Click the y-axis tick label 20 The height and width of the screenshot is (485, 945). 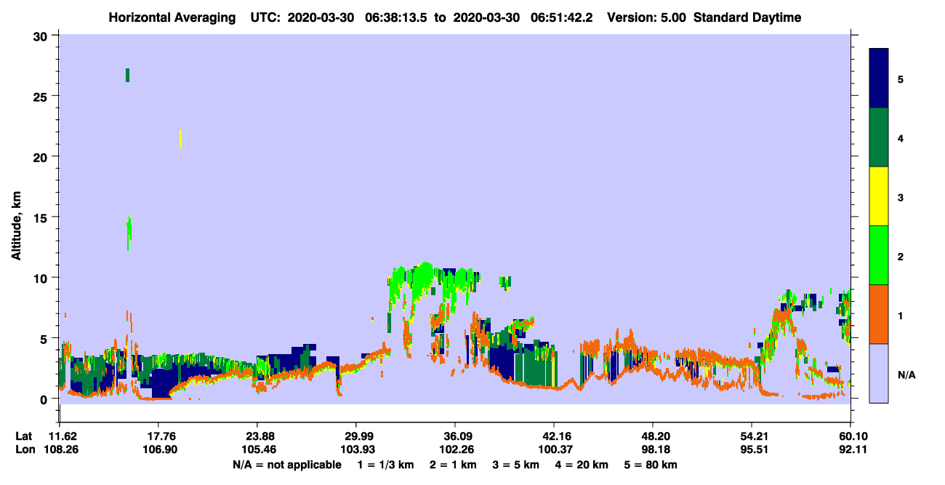(41, 156)
